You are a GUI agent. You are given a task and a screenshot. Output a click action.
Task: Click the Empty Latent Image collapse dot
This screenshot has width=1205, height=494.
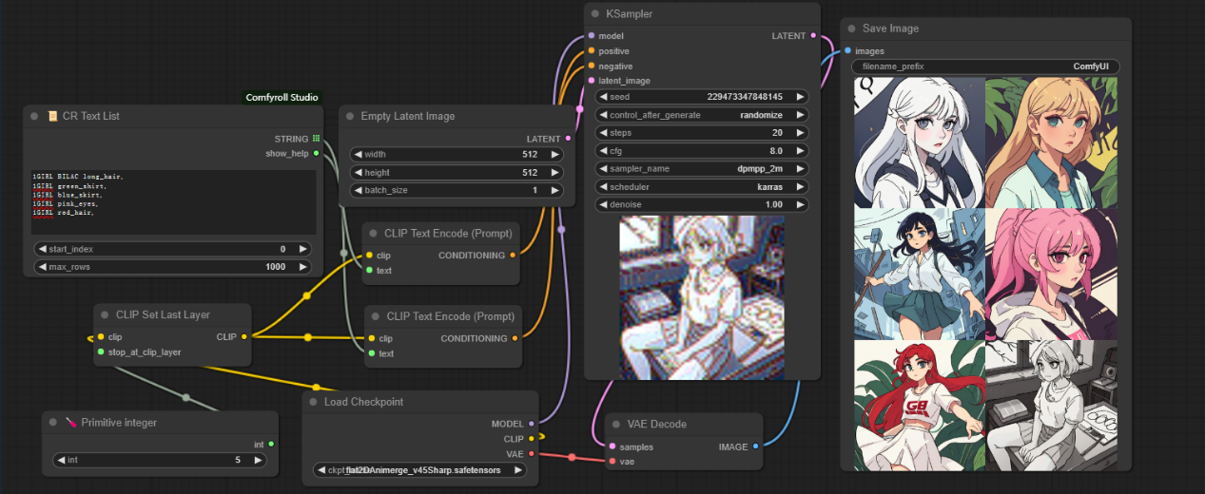point(350,116)
